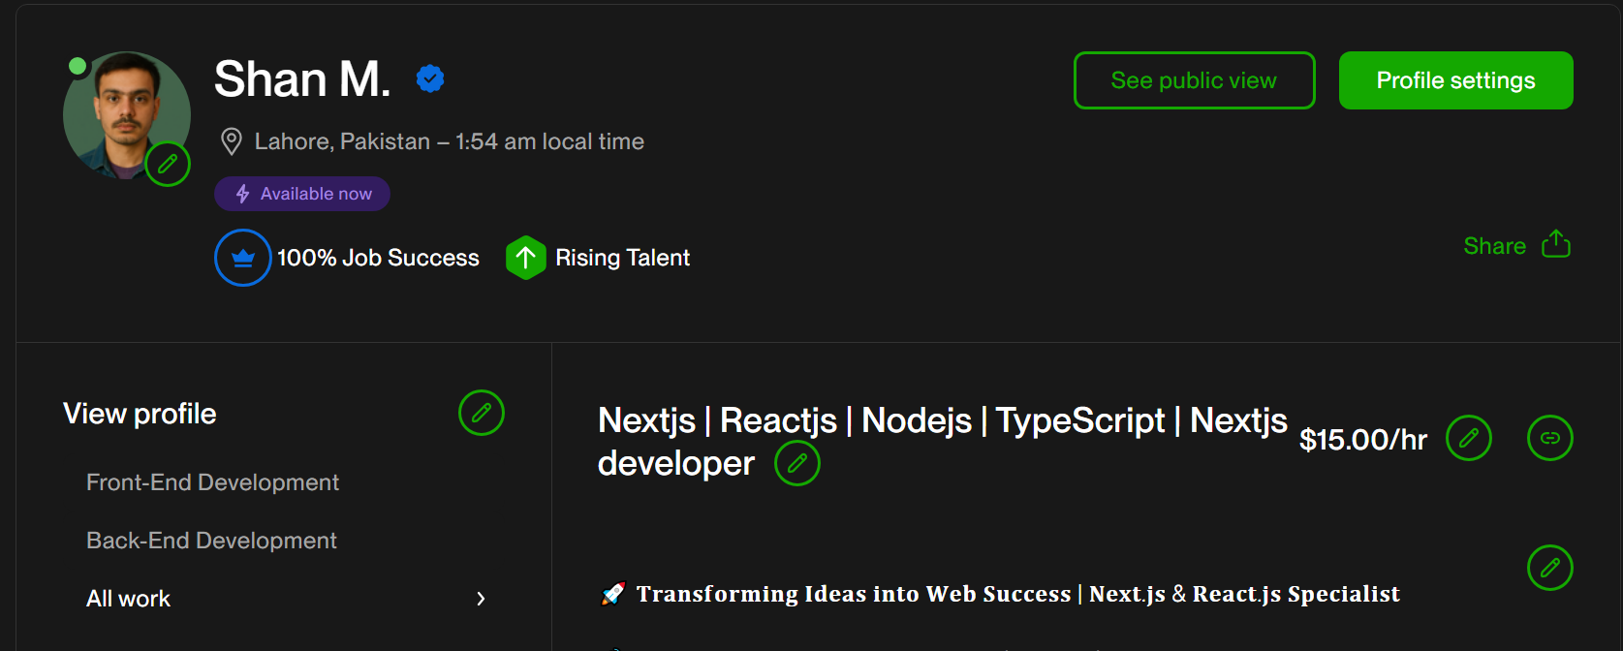Click See public view button
Image resolution: width=1623 pixels, height=651 pixels.
point(1194,80)
